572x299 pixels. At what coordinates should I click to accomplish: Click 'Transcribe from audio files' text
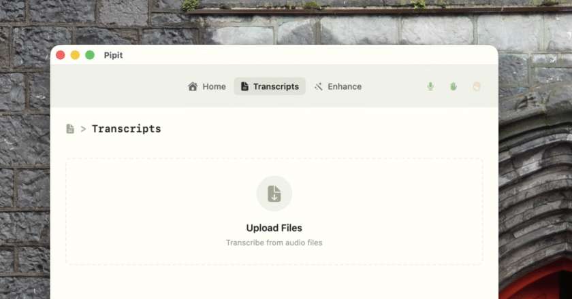point(274,243)
